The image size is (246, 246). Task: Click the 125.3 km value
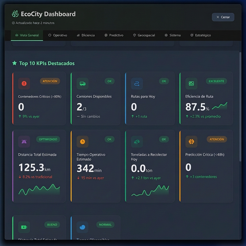(35, 168)
